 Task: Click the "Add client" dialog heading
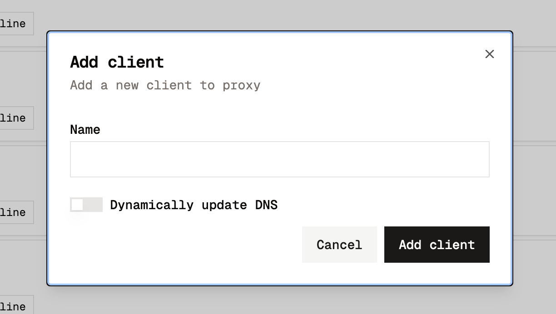point(117,62)
